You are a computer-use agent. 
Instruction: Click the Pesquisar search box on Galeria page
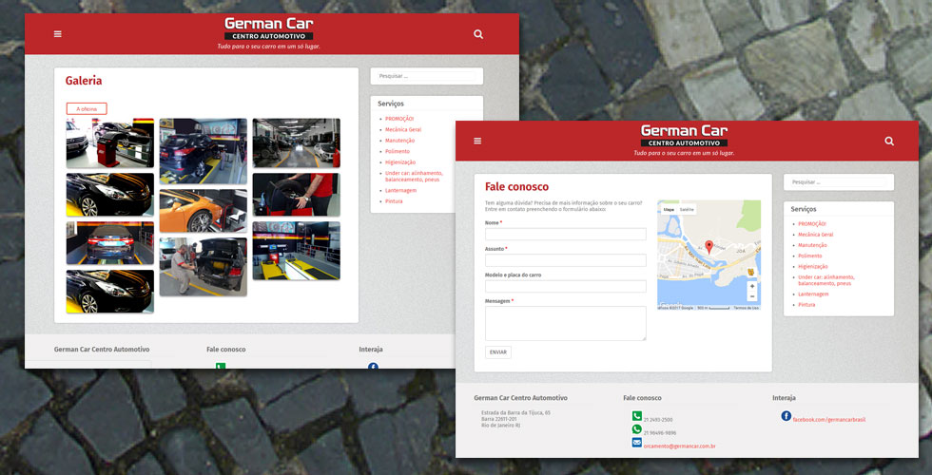pos(426,76)
